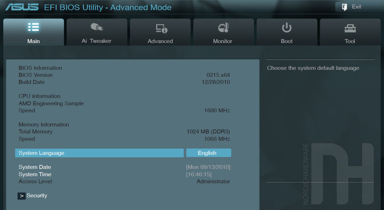The height and width of the screenshot is (210, 384).
Task: Edit the System Date field value
Action: coord(208,167)
